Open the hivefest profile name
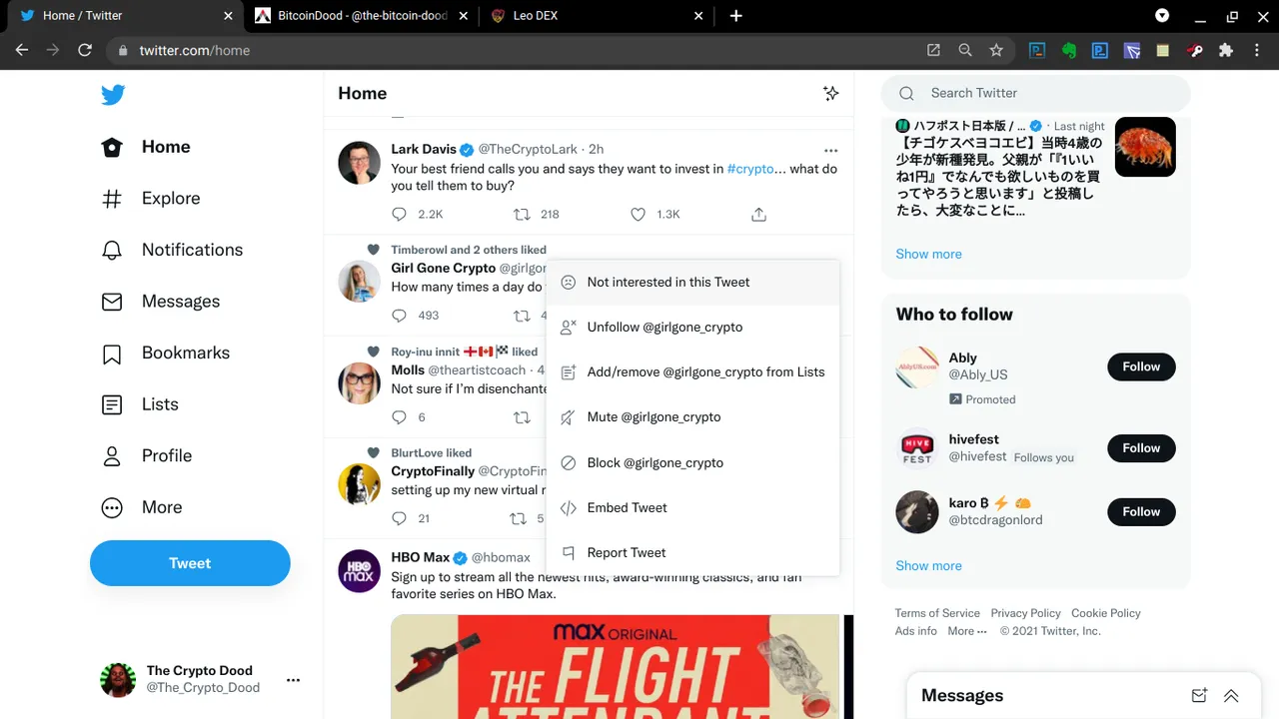 click(974, 439)
